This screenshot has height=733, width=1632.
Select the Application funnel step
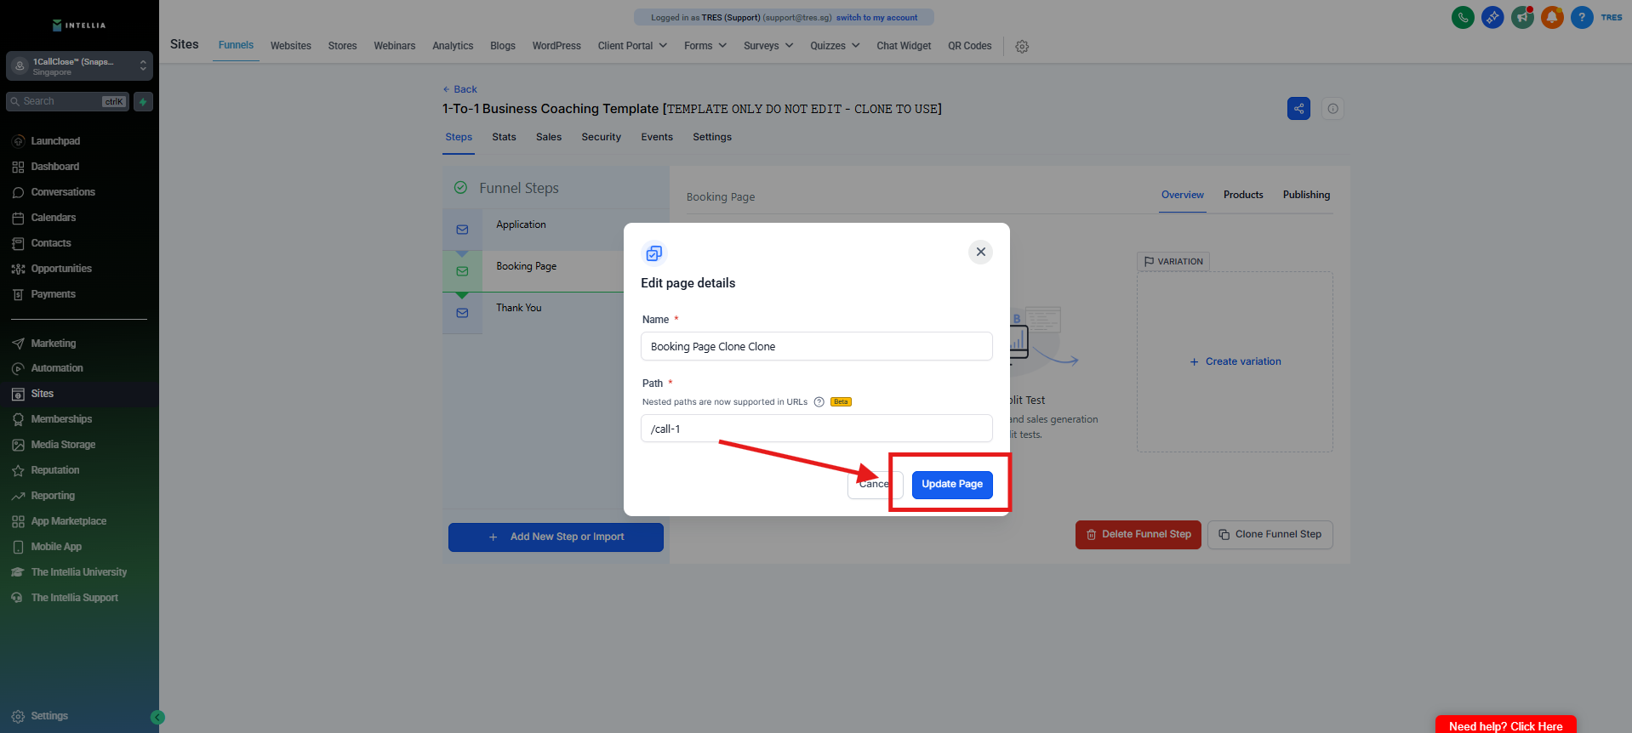coord(534,230)
